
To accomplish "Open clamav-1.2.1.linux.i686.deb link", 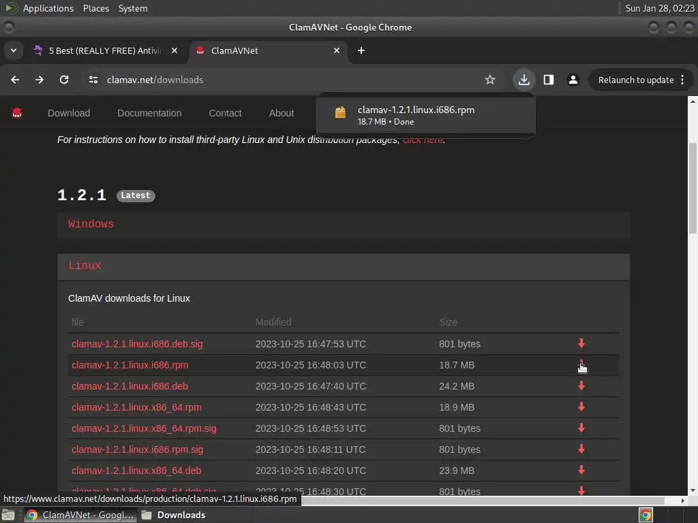I will click(130, 386).
